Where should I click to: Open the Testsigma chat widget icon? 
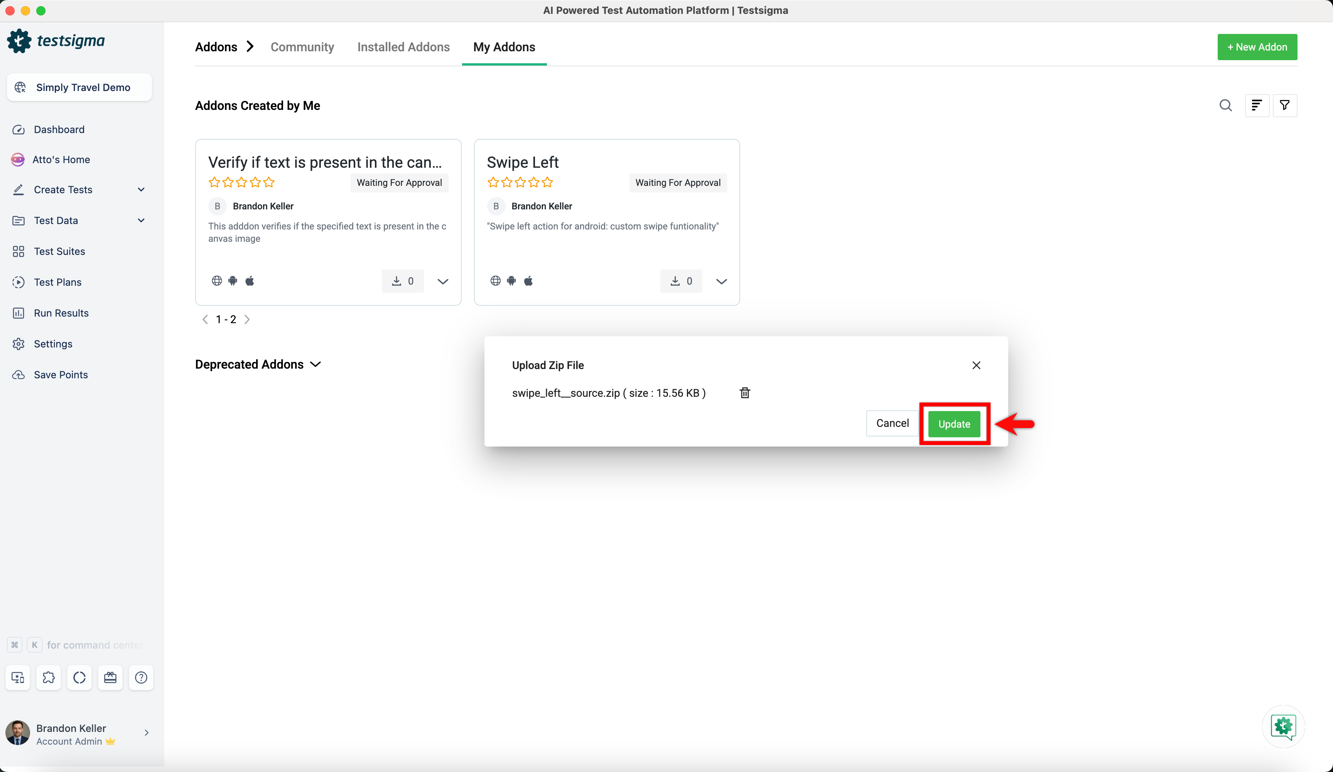tap(1283, 726)
